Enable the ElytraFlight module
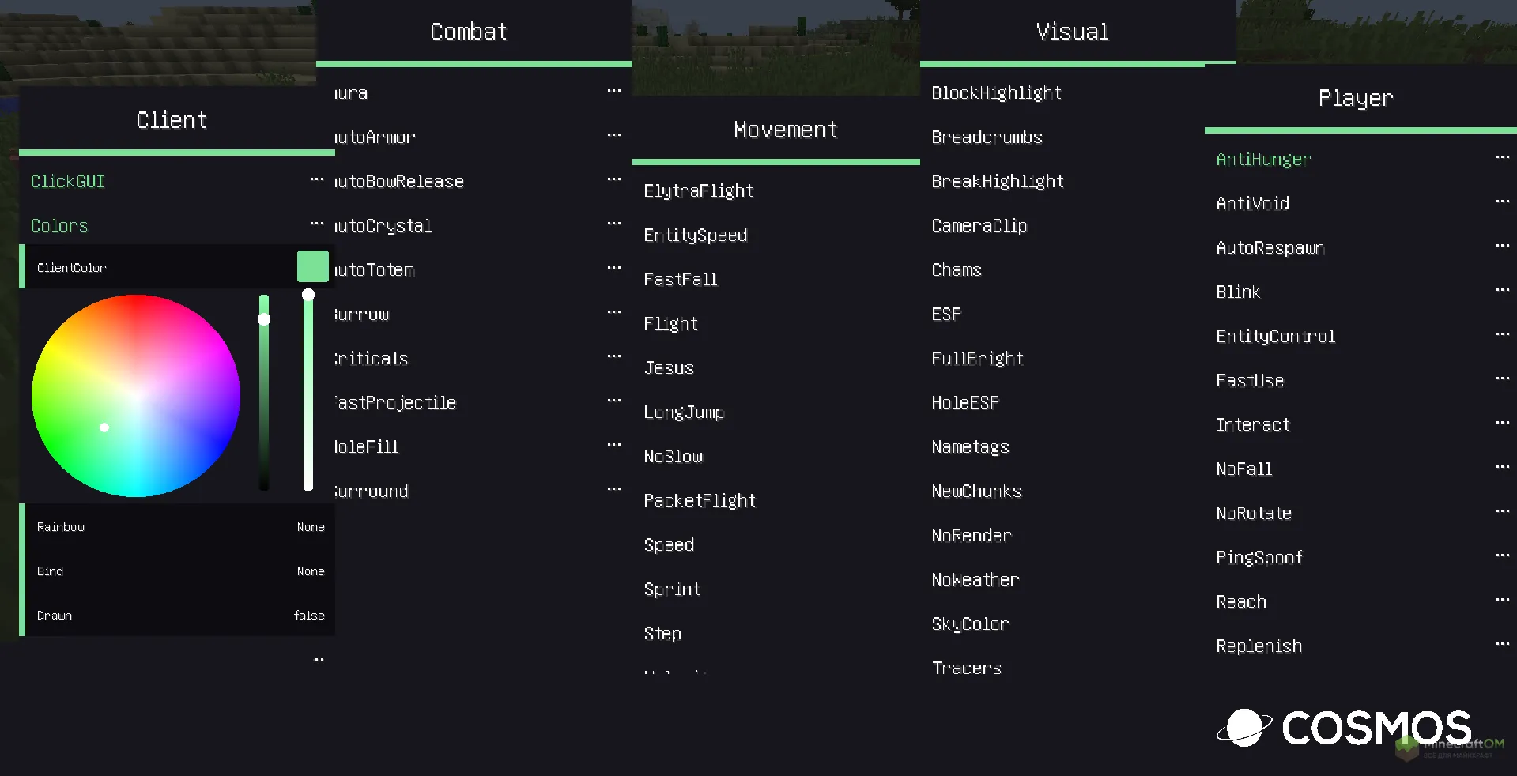The image size is (1517, 776). coord(698,191)
